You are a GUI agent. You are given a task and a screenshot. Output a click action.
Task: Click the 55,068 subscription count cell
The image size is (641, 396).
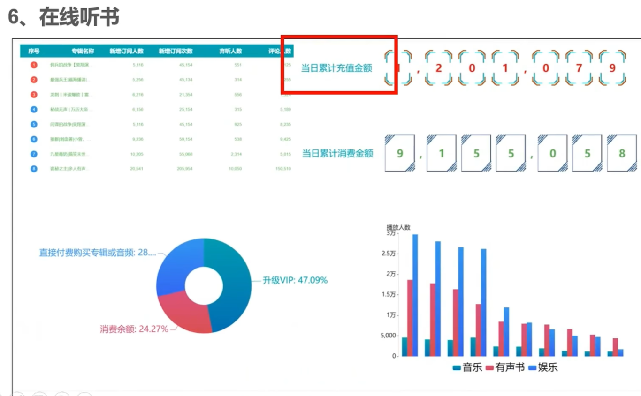186,154
